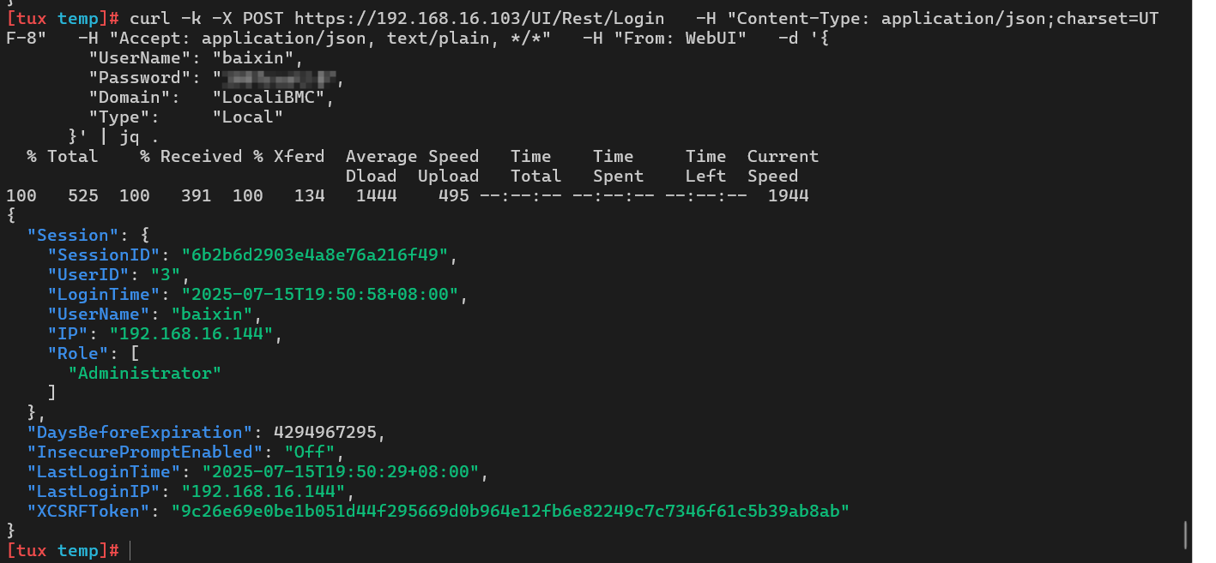The height and width of the screenshot is (563, 1216).
Task: Click the "baixin" UserName in the request body
Action: (x=248, y=57)
